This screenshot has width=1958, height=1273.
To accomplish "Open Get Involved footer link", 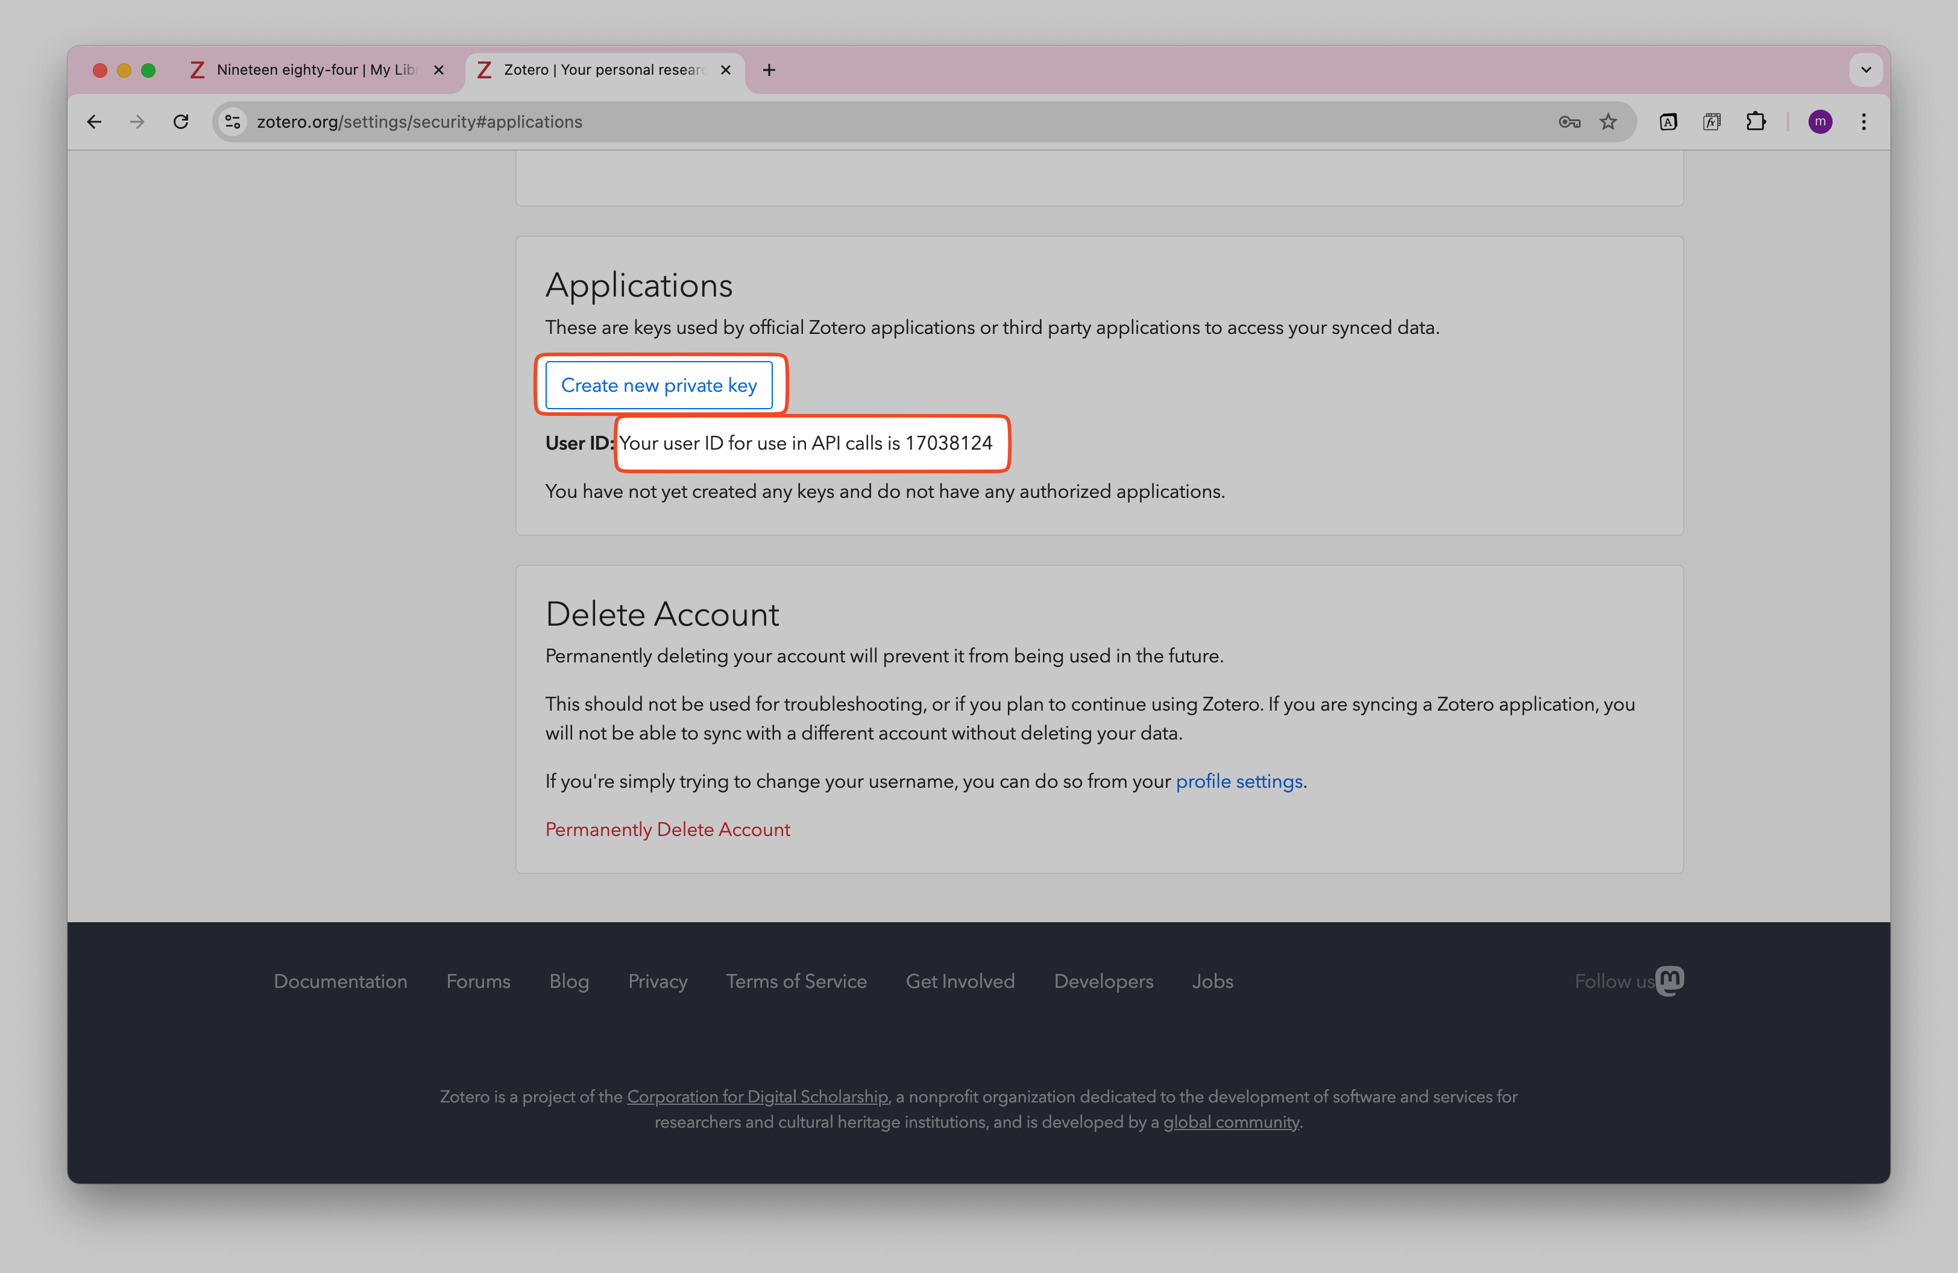I will click(960, 981).
